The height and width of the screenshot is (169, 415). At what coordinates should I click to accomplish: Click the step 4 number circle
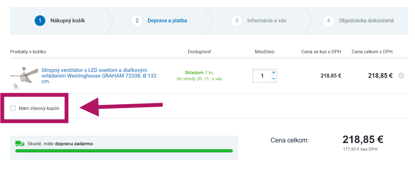pyautogui.click(x=328, y=21)
